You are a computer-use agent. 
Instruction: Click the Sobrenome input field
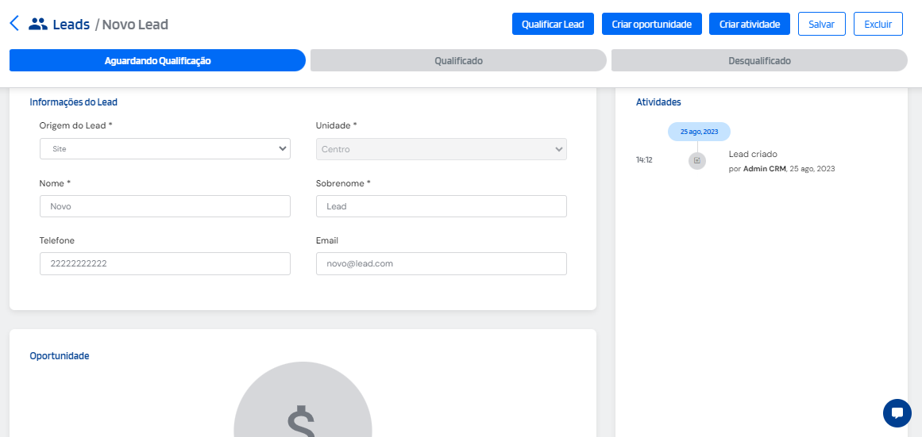tap(442, 206)
